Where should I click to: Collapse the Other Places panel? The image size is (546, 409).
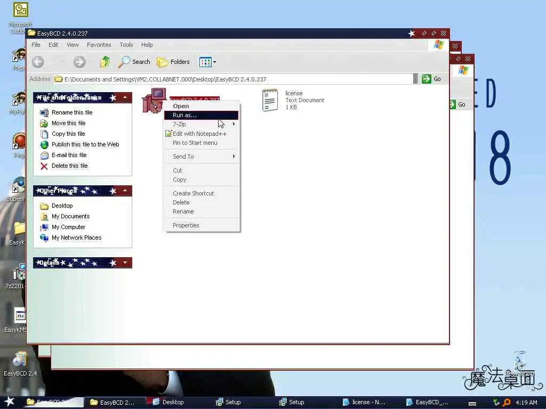click(x=125, y=191)
